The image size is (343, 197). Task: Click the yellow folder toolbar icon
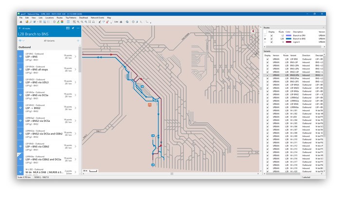(x=27, y=22)
